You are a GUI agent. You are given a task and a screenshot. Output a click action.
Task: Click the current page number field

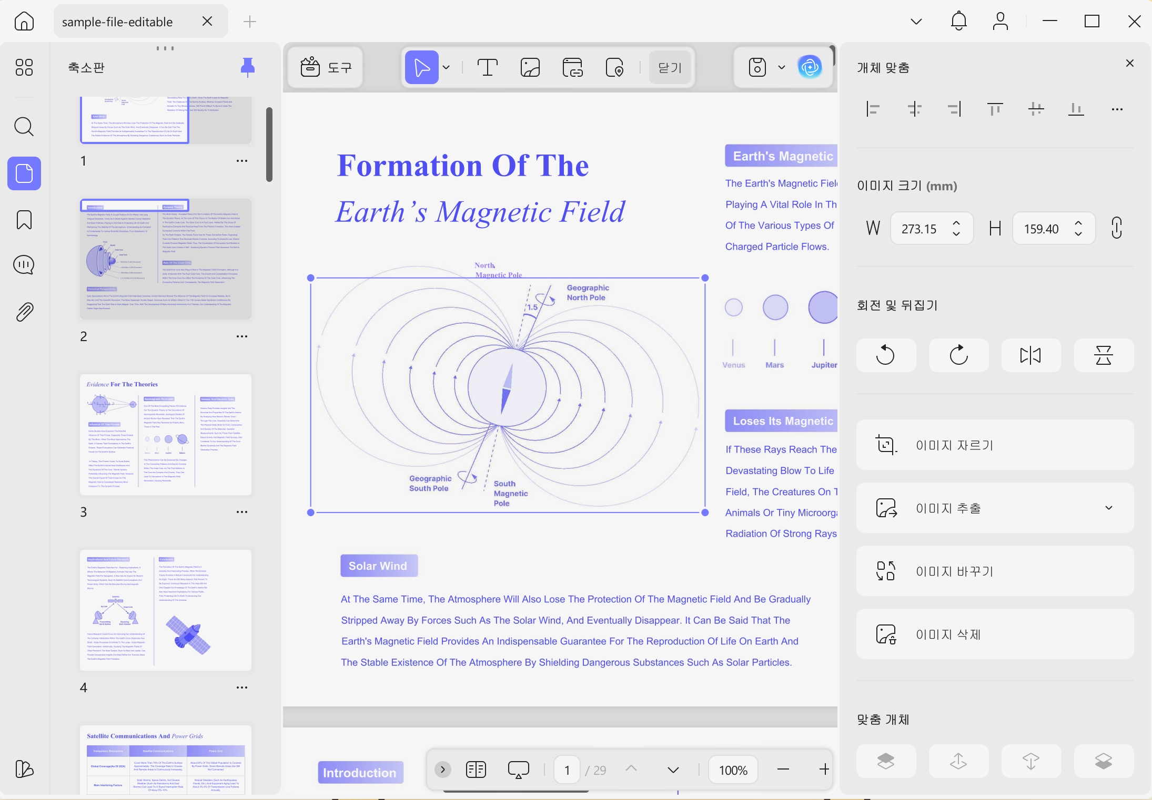pyautogui.click(x=567, y=770)
